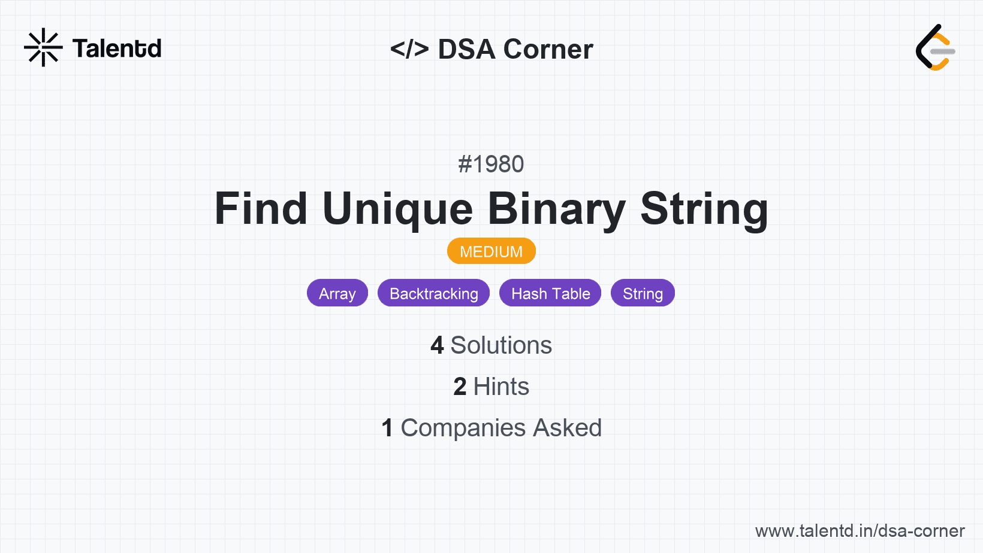This screenshot has width=983, height=553.
Task: Select the Talentd brand wordmark
Action: click(117, 48)
